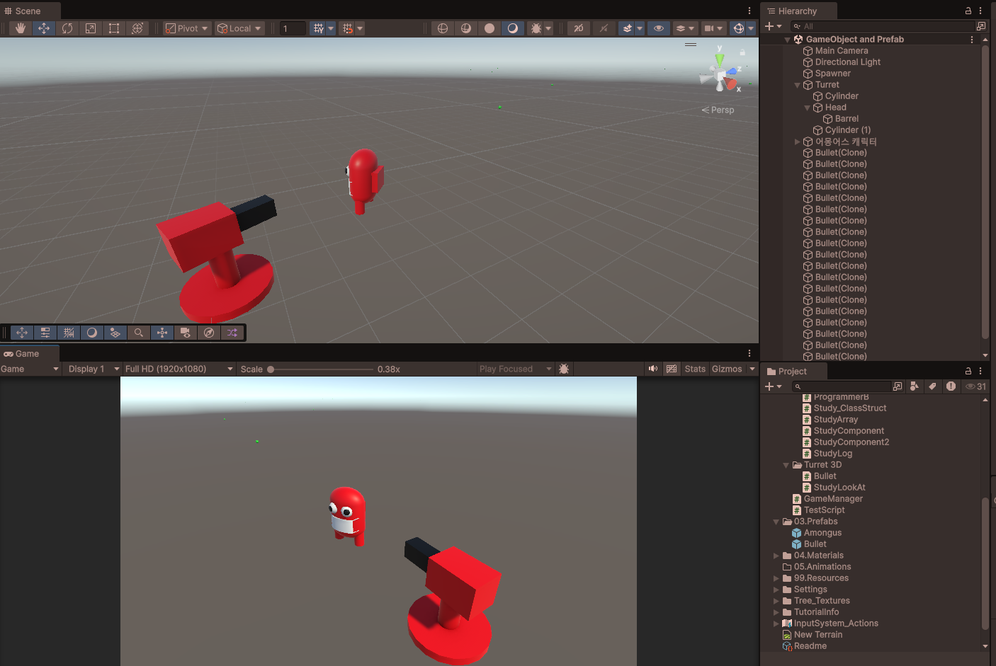Screen dimensions: 996x666
Task: Open the Pivot handle position dropdown
Action: pos(187,28)
